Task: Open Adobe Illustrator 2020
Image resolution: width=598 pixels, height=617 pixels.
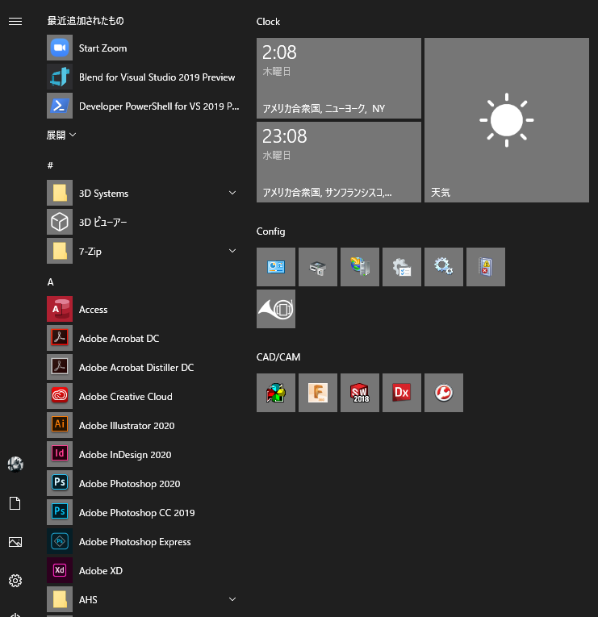Action: (144, 425)
